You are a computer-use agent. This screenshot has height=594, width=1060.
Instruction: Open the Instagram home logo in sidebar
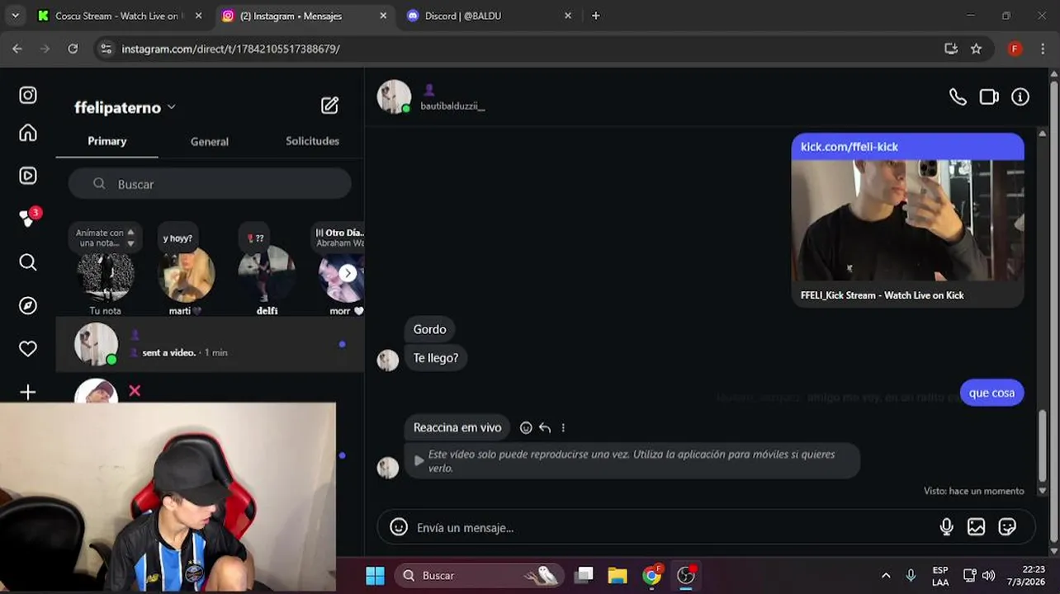(x=28, y=95)
